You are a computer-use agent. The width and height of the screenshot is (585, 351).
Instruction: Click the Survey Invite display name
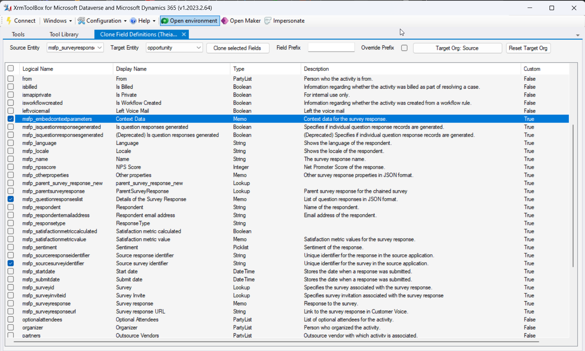point(131,296)
